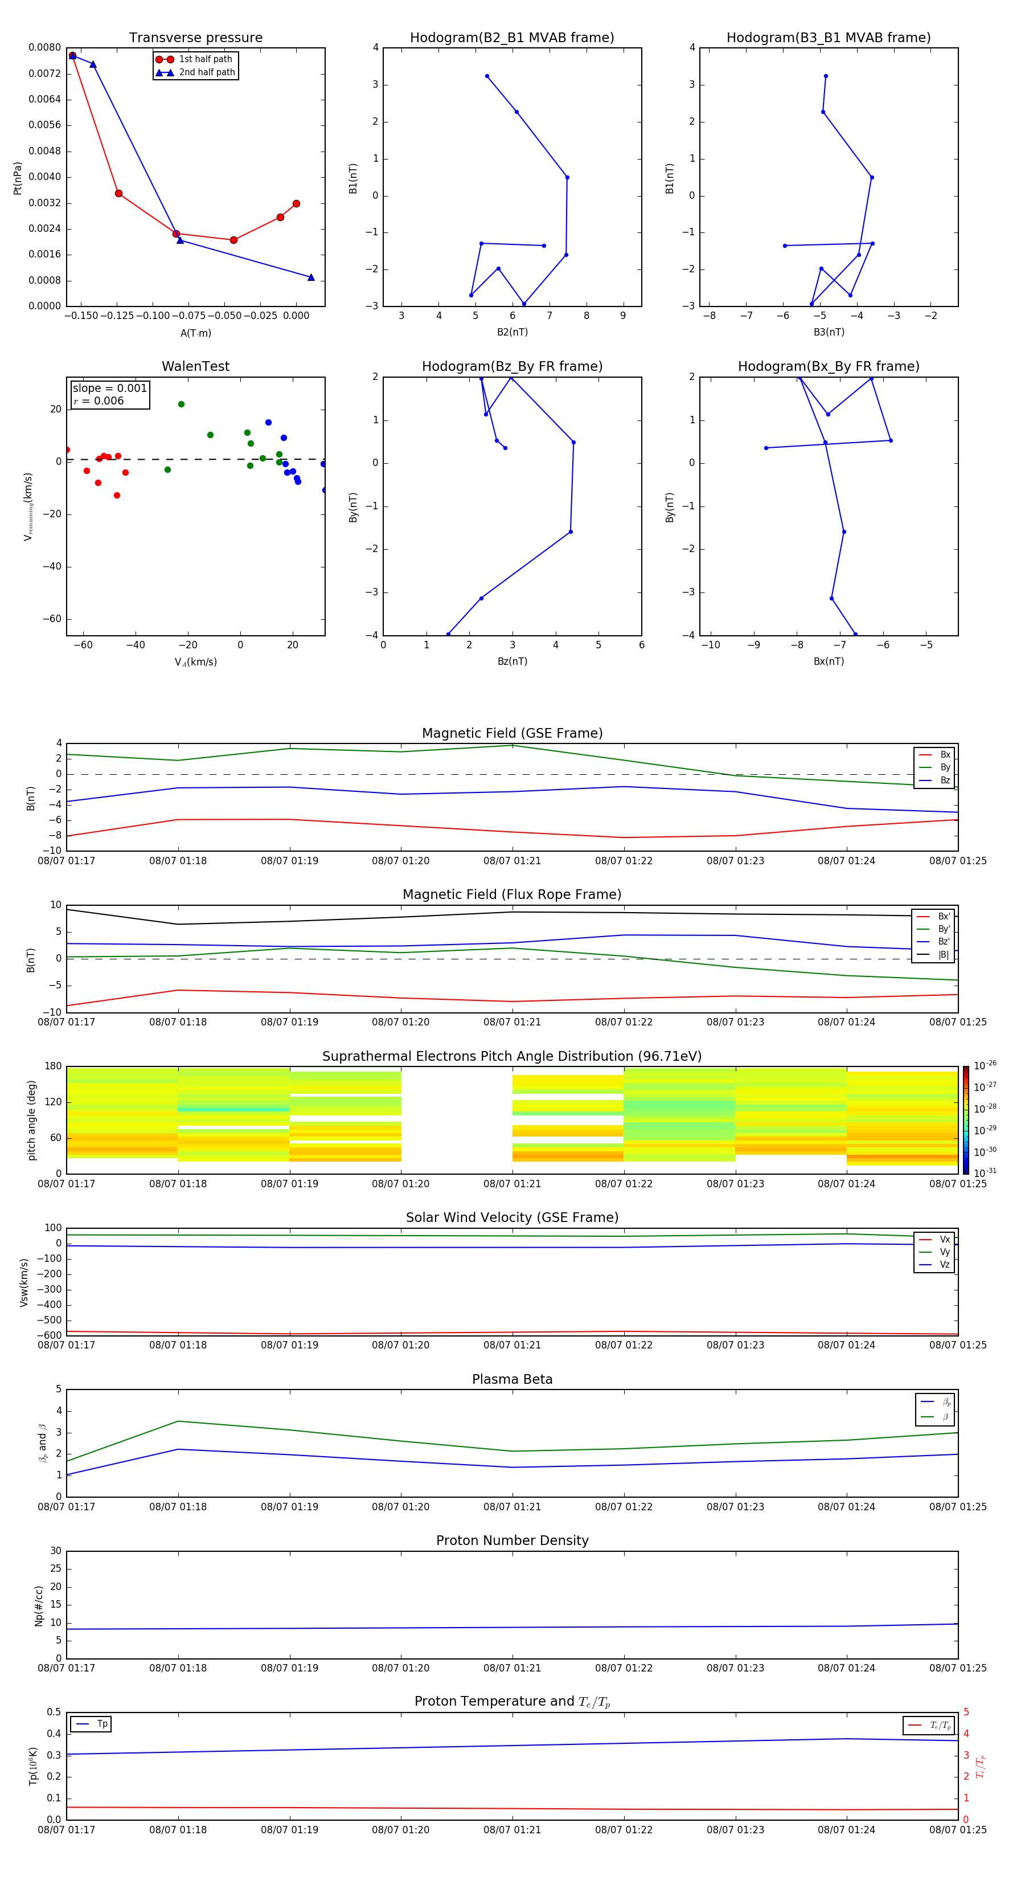Image resolution: width=1025 pixels, height=1880 pixels.
Task: Click the 'Magnetic Field (GSE Frame)' title
Action: (x=512, y=733)
